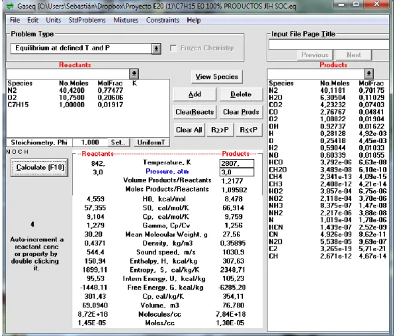Image resolution: width=395 pixels, height=336 pixels.
Task: Click the stoichiometry Set.. button
Action: point(118,142)
